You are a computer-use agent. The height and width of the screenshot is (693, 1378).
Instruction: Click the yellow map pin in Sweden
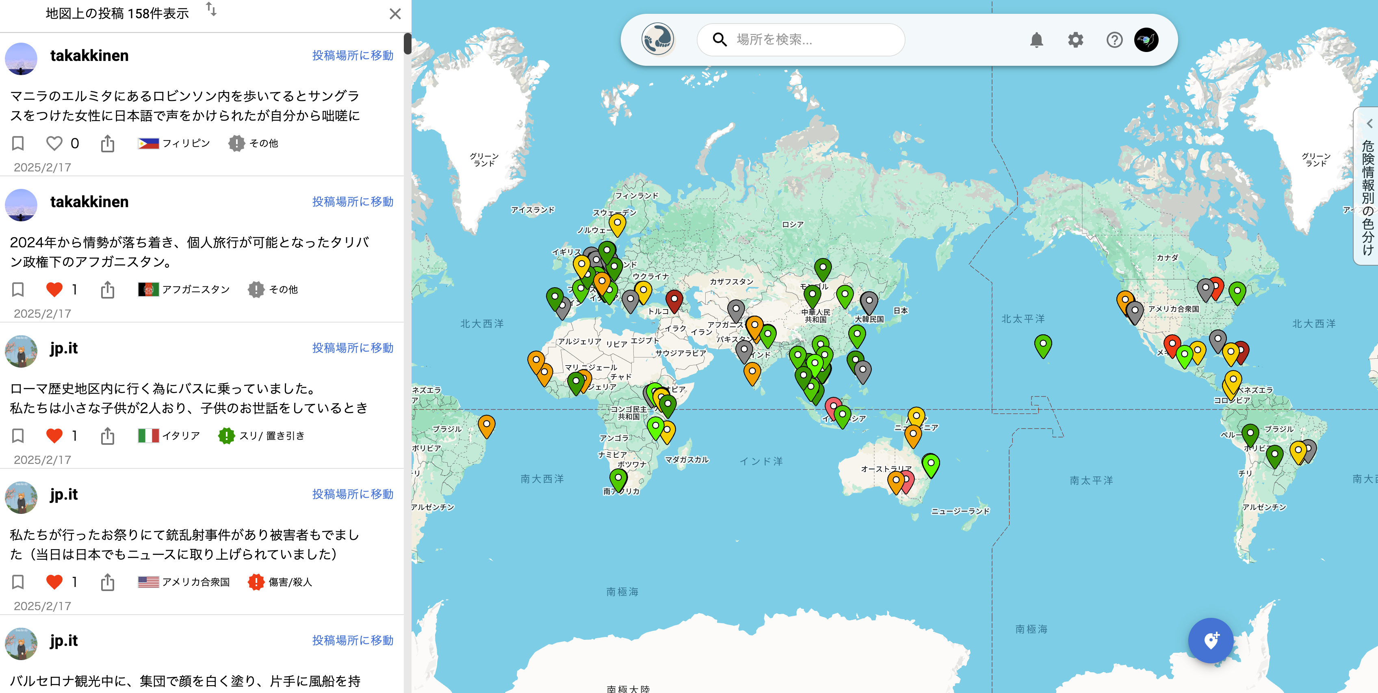(617, 225)
